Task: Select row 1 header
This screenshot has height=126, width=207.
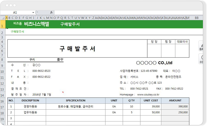Action: click(3, 24)
